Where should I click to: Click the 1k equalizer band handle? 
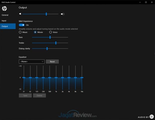56,77
